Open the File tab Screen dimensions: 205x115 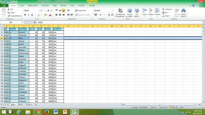pos(4,5)
